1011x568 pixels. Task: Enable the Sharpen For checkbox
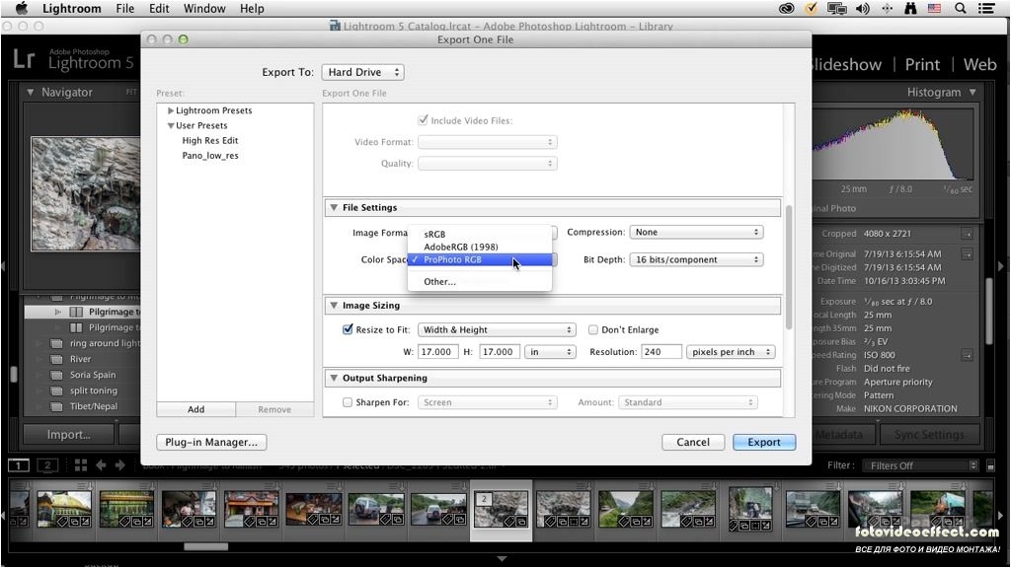click(348, 402)
